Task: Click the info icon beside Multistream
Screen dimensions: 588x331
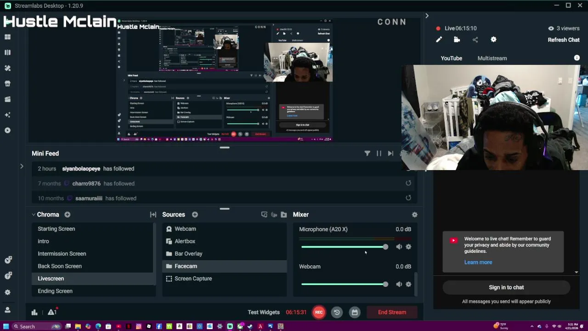Action: [577, 58]
